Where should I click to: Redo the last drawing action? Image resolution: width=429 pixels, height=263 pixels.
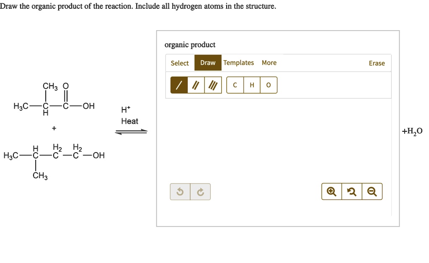[201, 191]
